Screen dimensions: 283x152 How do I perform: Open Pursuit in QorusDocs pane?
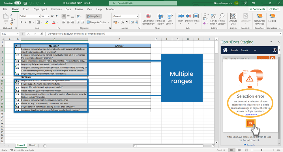(x=244, y=50)
